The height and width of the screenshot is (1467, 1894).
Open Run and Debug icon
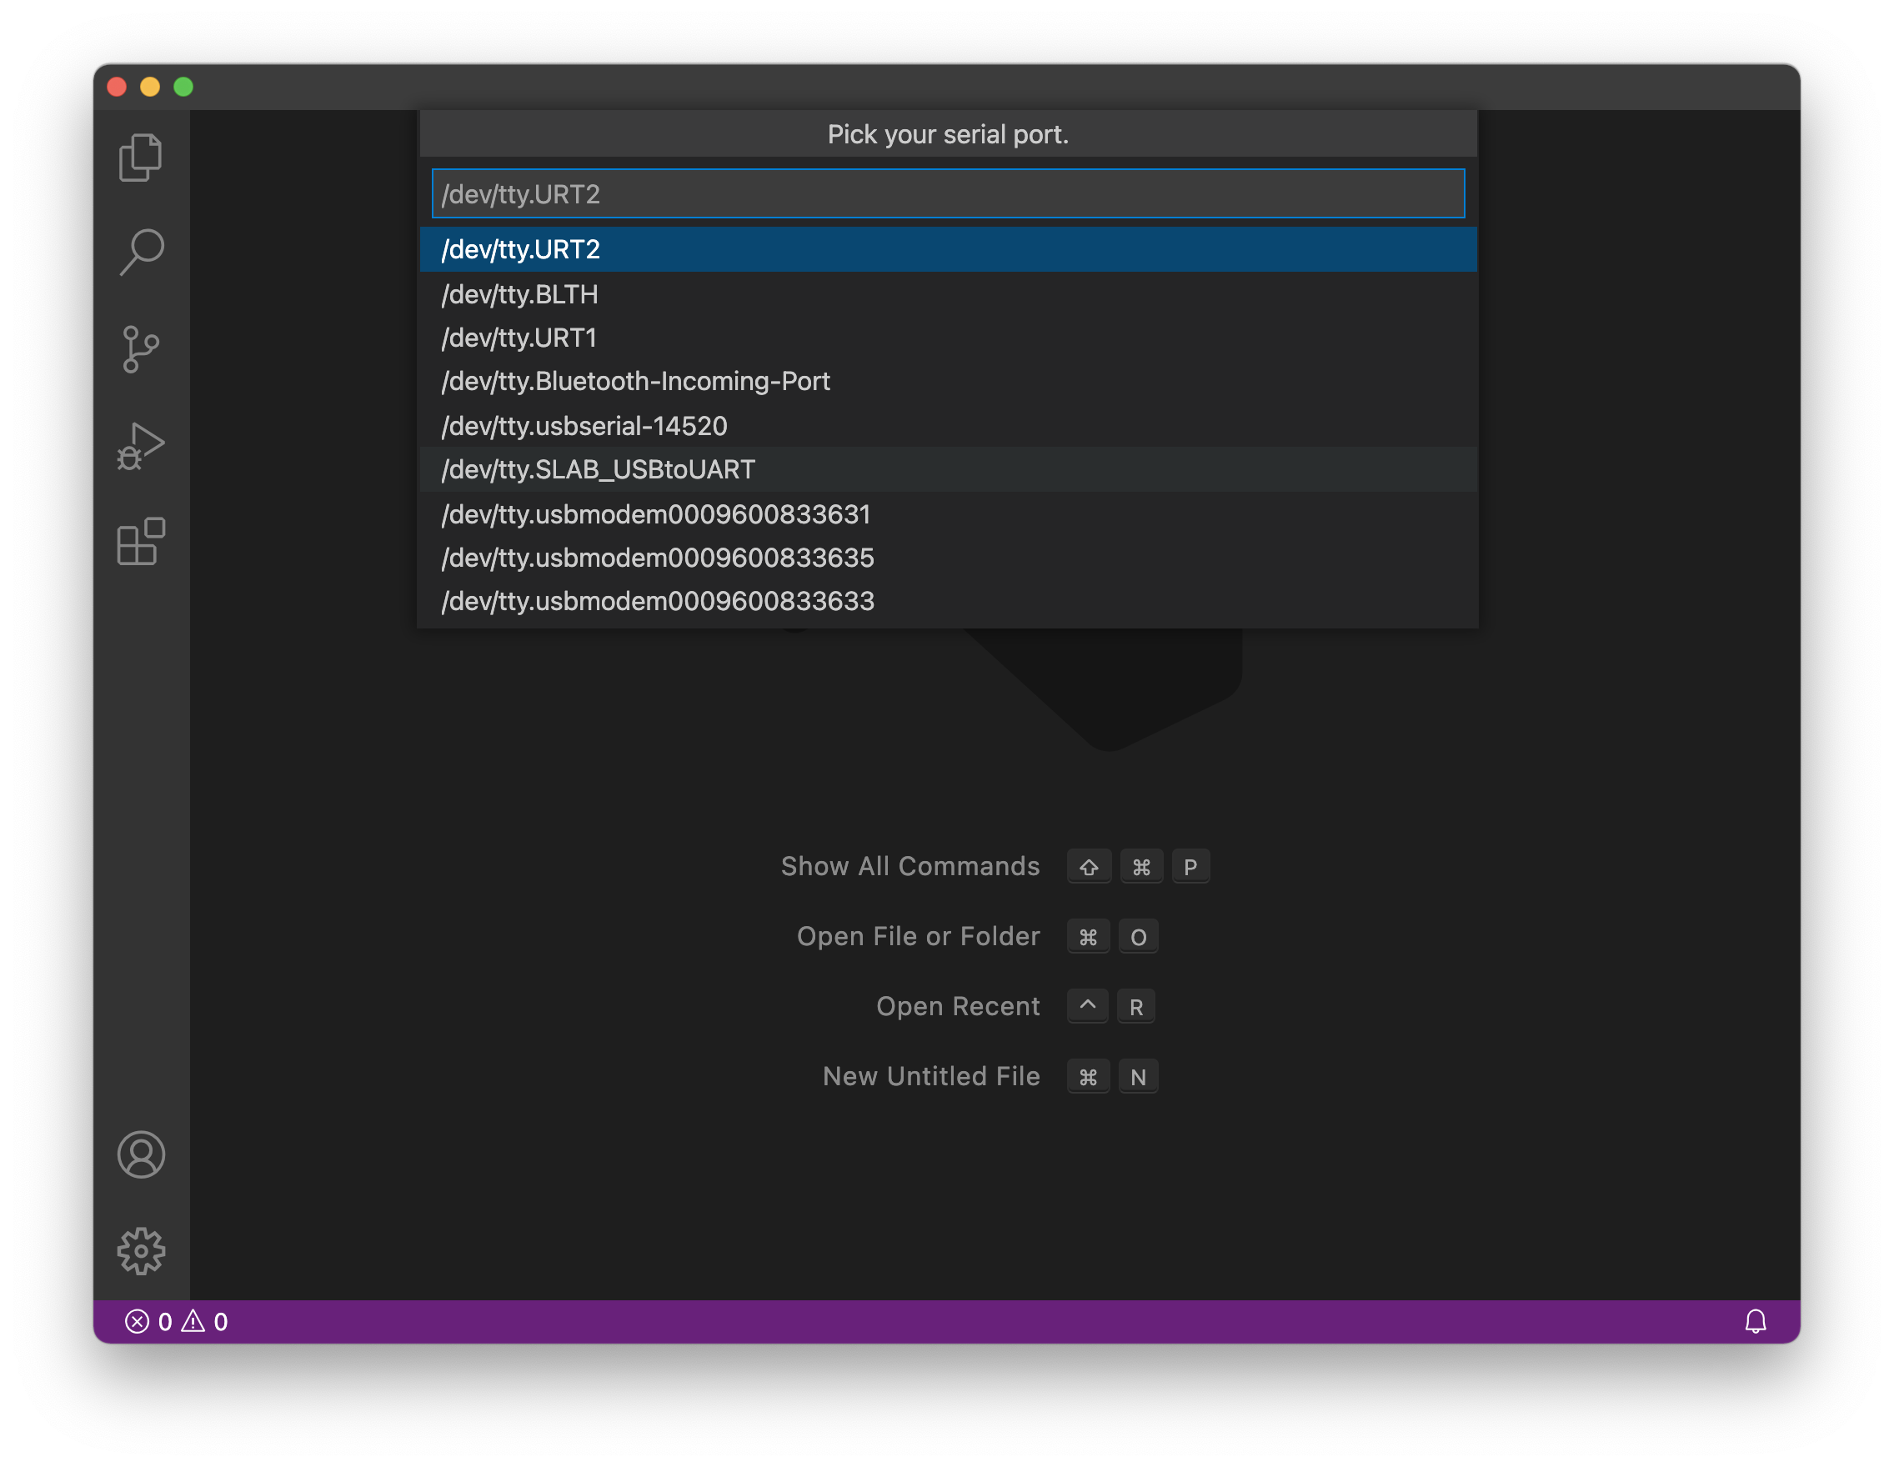141,446
